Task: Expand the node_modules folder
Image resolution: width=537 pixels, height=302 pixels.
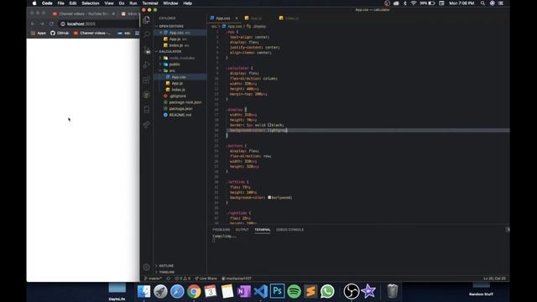Action: (181, 58)
